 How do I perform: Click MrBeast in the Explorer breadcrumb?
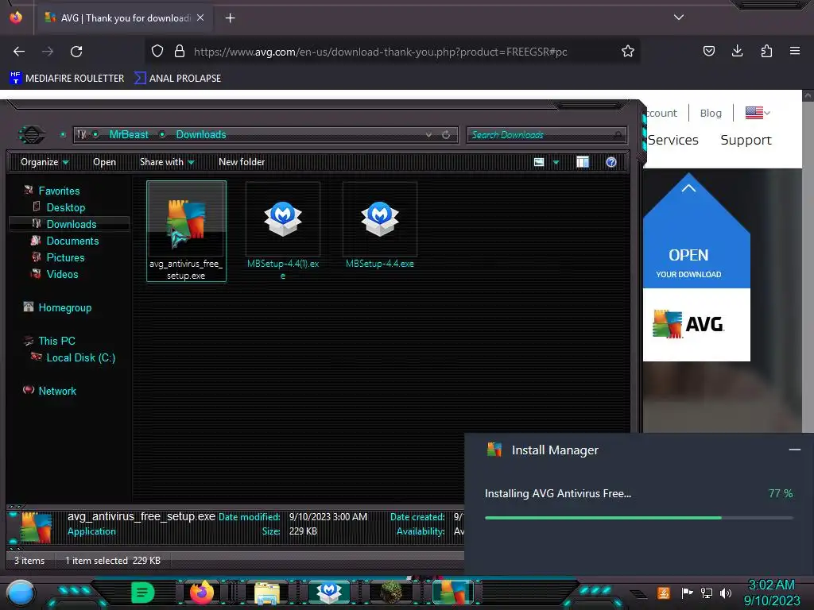point(129,135)
